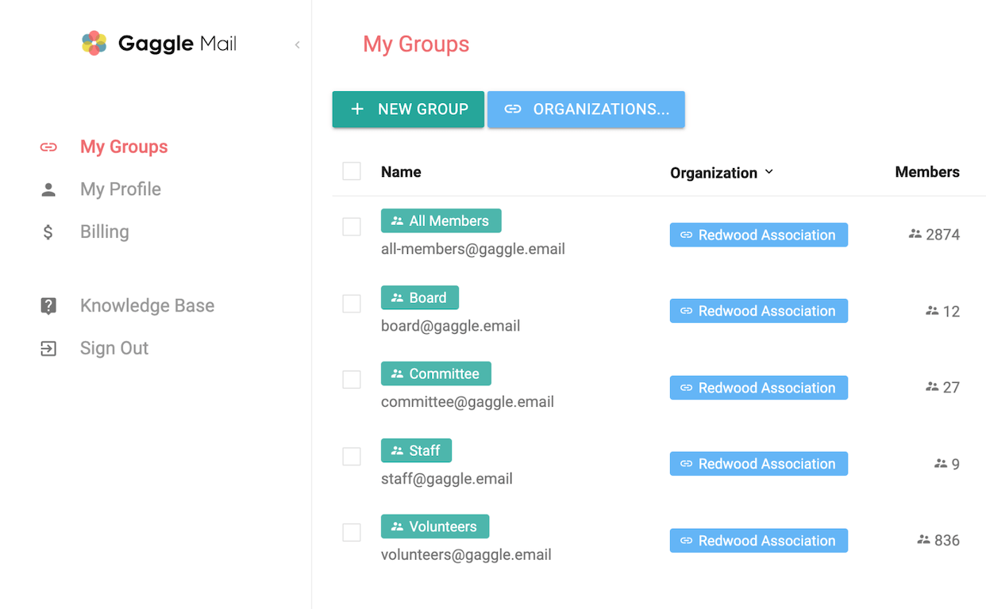Click link icon in All Members' Redwood Association badge
The height and width of the screenshot is (609, 986).
tap(686, 236)
